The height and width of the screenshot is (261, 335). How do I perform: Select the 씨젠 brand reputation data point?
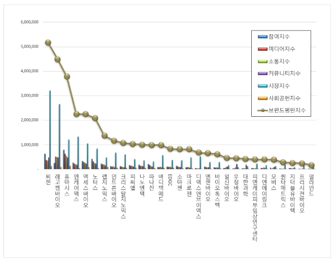[48, 43]
